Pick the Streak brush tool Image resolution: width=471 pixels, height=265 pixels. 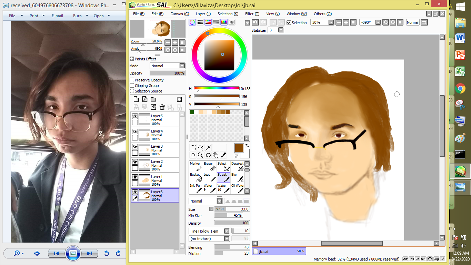223,177
